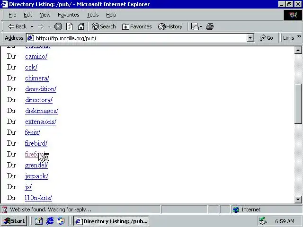Open the jetpack/ directory link
This screenshot has width=303, height=227.
36,176
